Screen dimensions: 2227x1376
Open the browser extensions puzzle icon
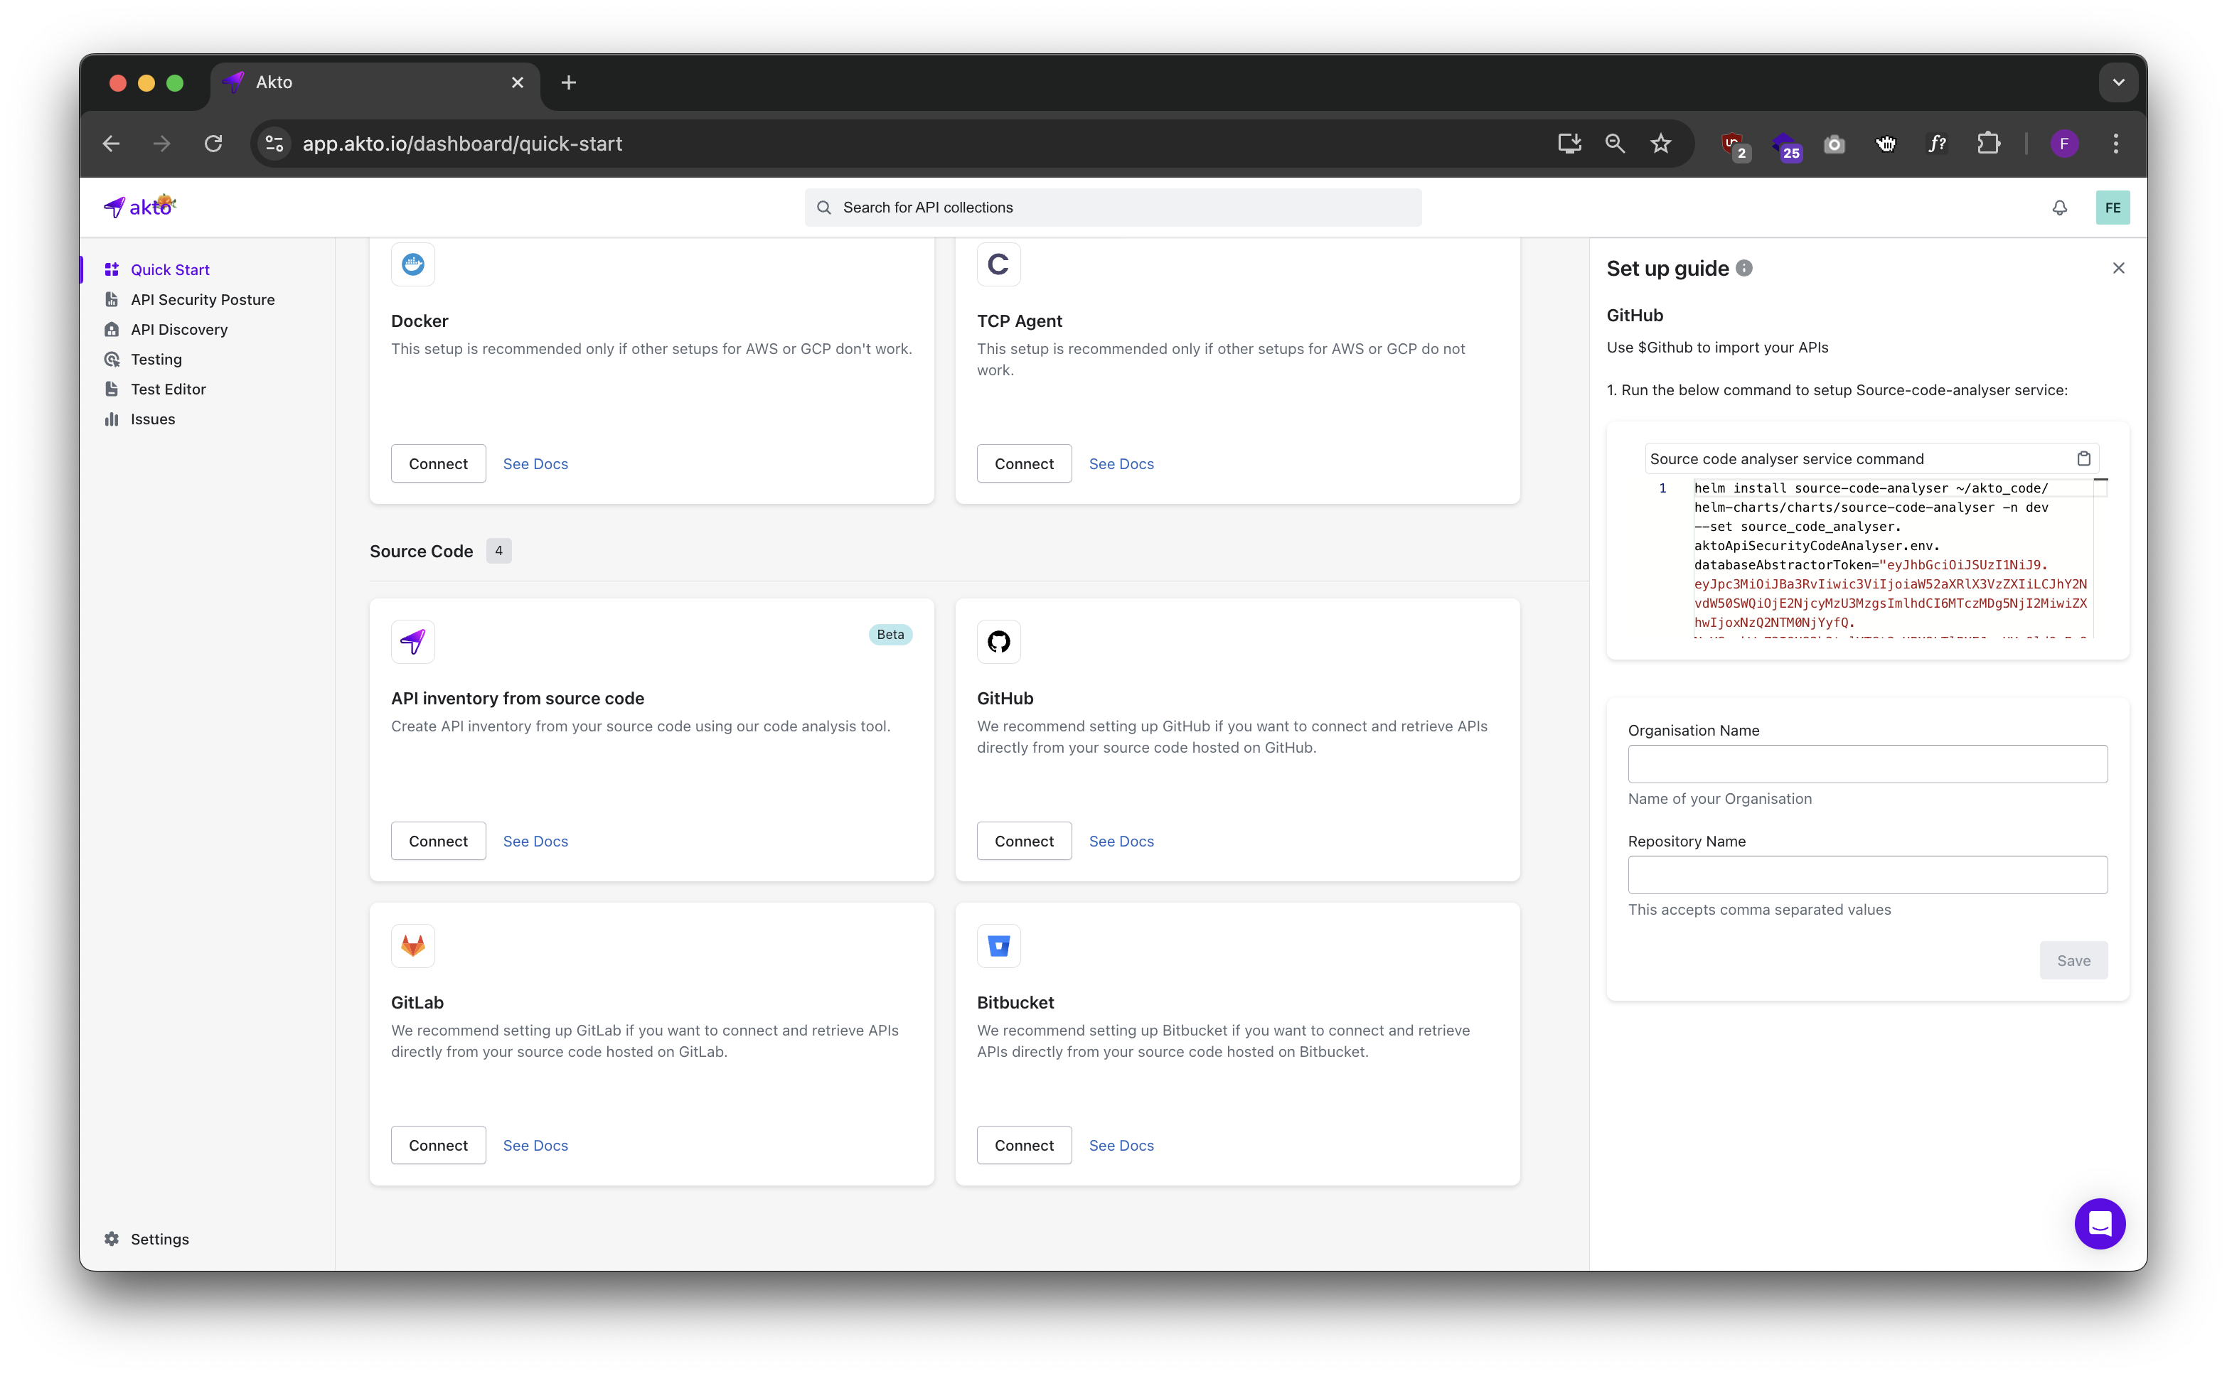1989,144
